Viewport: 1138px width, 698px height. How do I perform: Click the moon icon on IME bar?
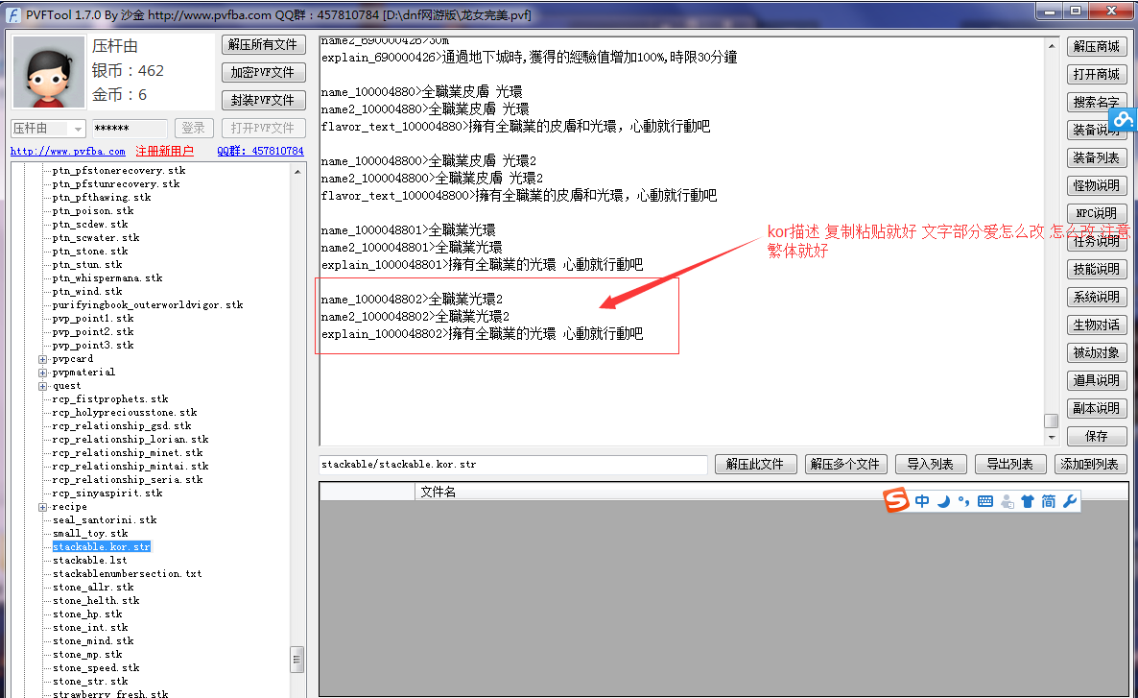point(942,501)
